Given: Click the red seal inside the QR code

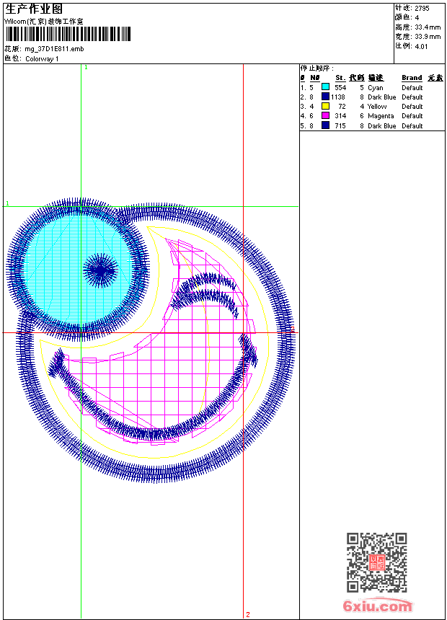Looking at the screenshot, I should [x=377, y=563].
